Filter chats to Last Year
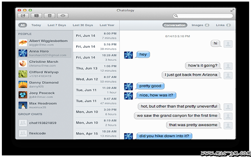251x157 pixels. pos(107,25)
